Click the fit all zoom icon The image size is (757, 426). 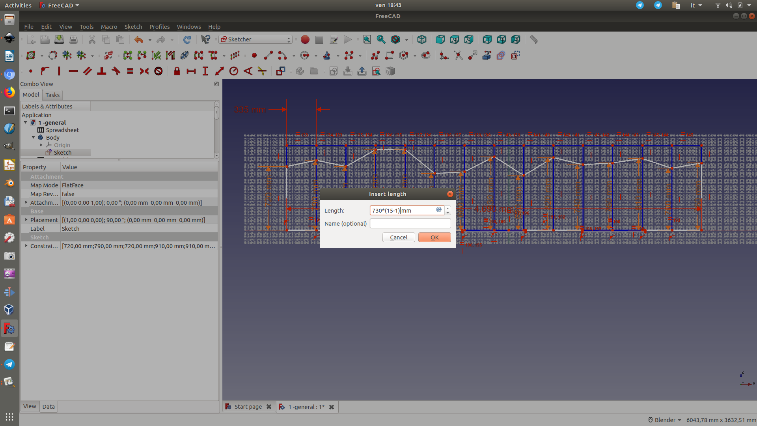(367, 39)
